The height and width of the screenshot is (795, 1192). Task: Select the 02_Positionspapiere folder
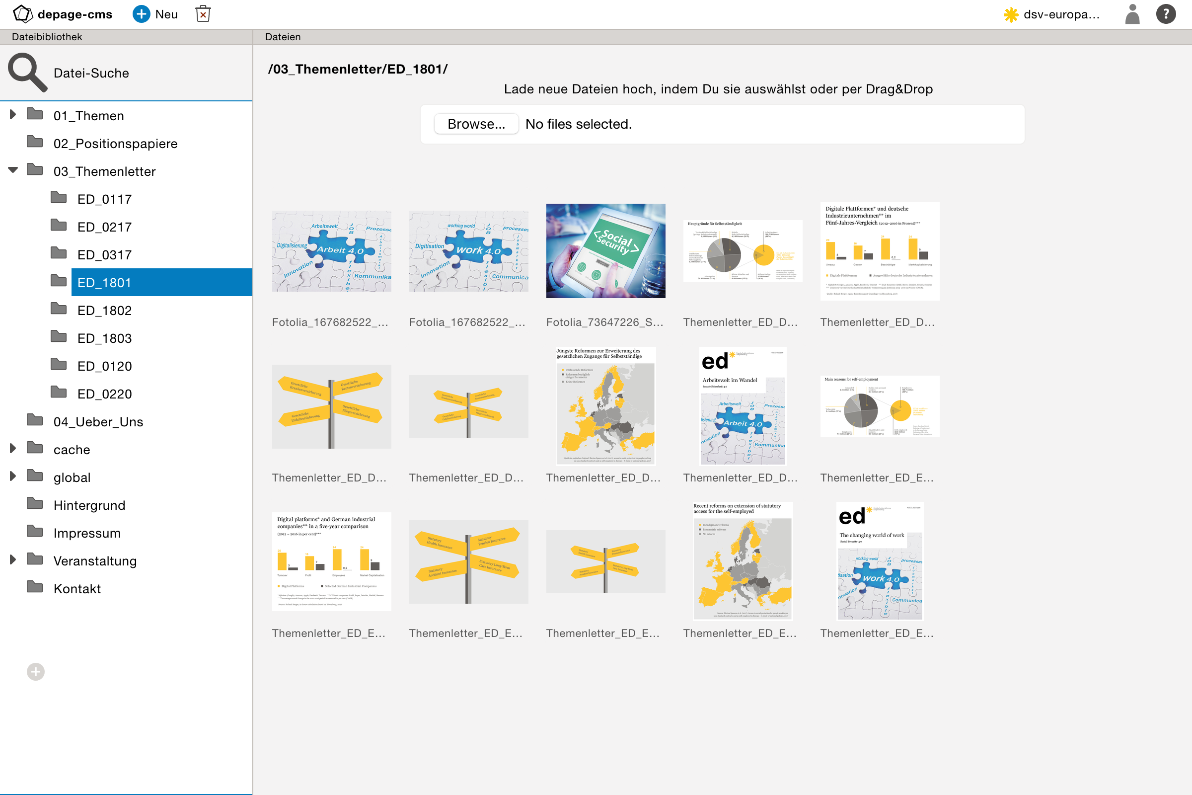(x=116, y=143)
